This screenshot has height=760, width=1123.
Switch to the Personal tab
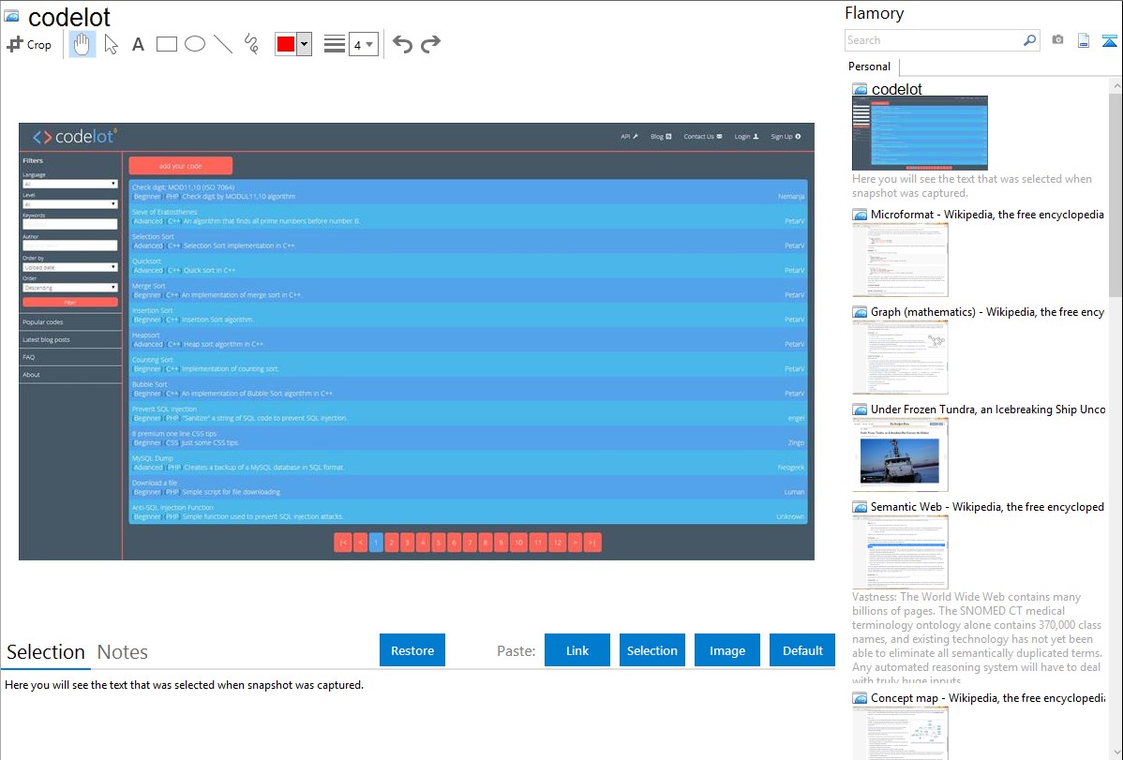coord(870,67)
